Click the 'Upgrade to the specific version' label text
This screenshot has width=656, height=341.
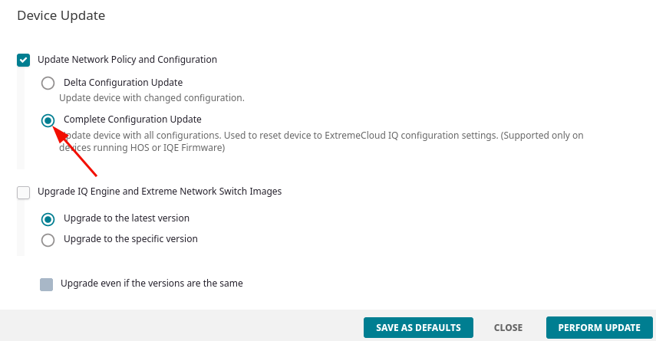130,239
